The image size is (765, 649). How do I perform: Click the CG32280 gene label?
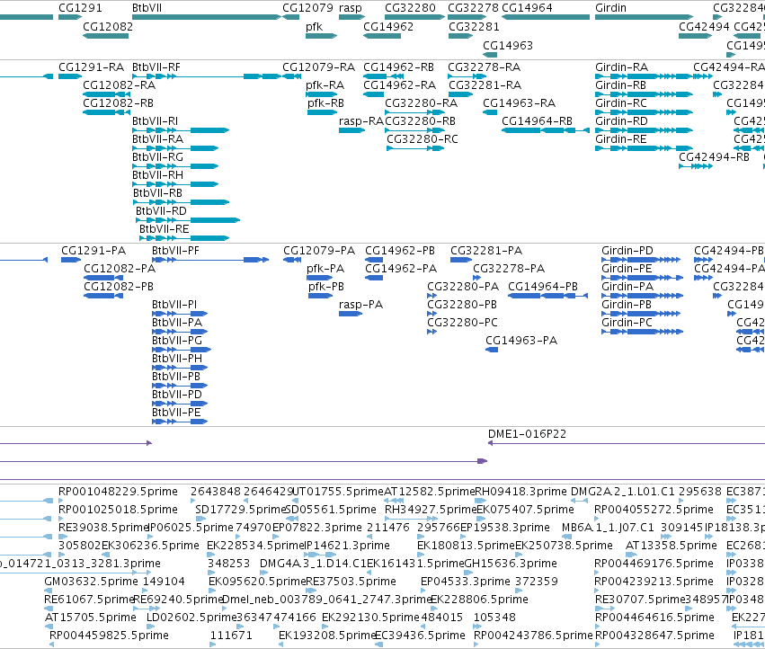[x=410, y=8]
